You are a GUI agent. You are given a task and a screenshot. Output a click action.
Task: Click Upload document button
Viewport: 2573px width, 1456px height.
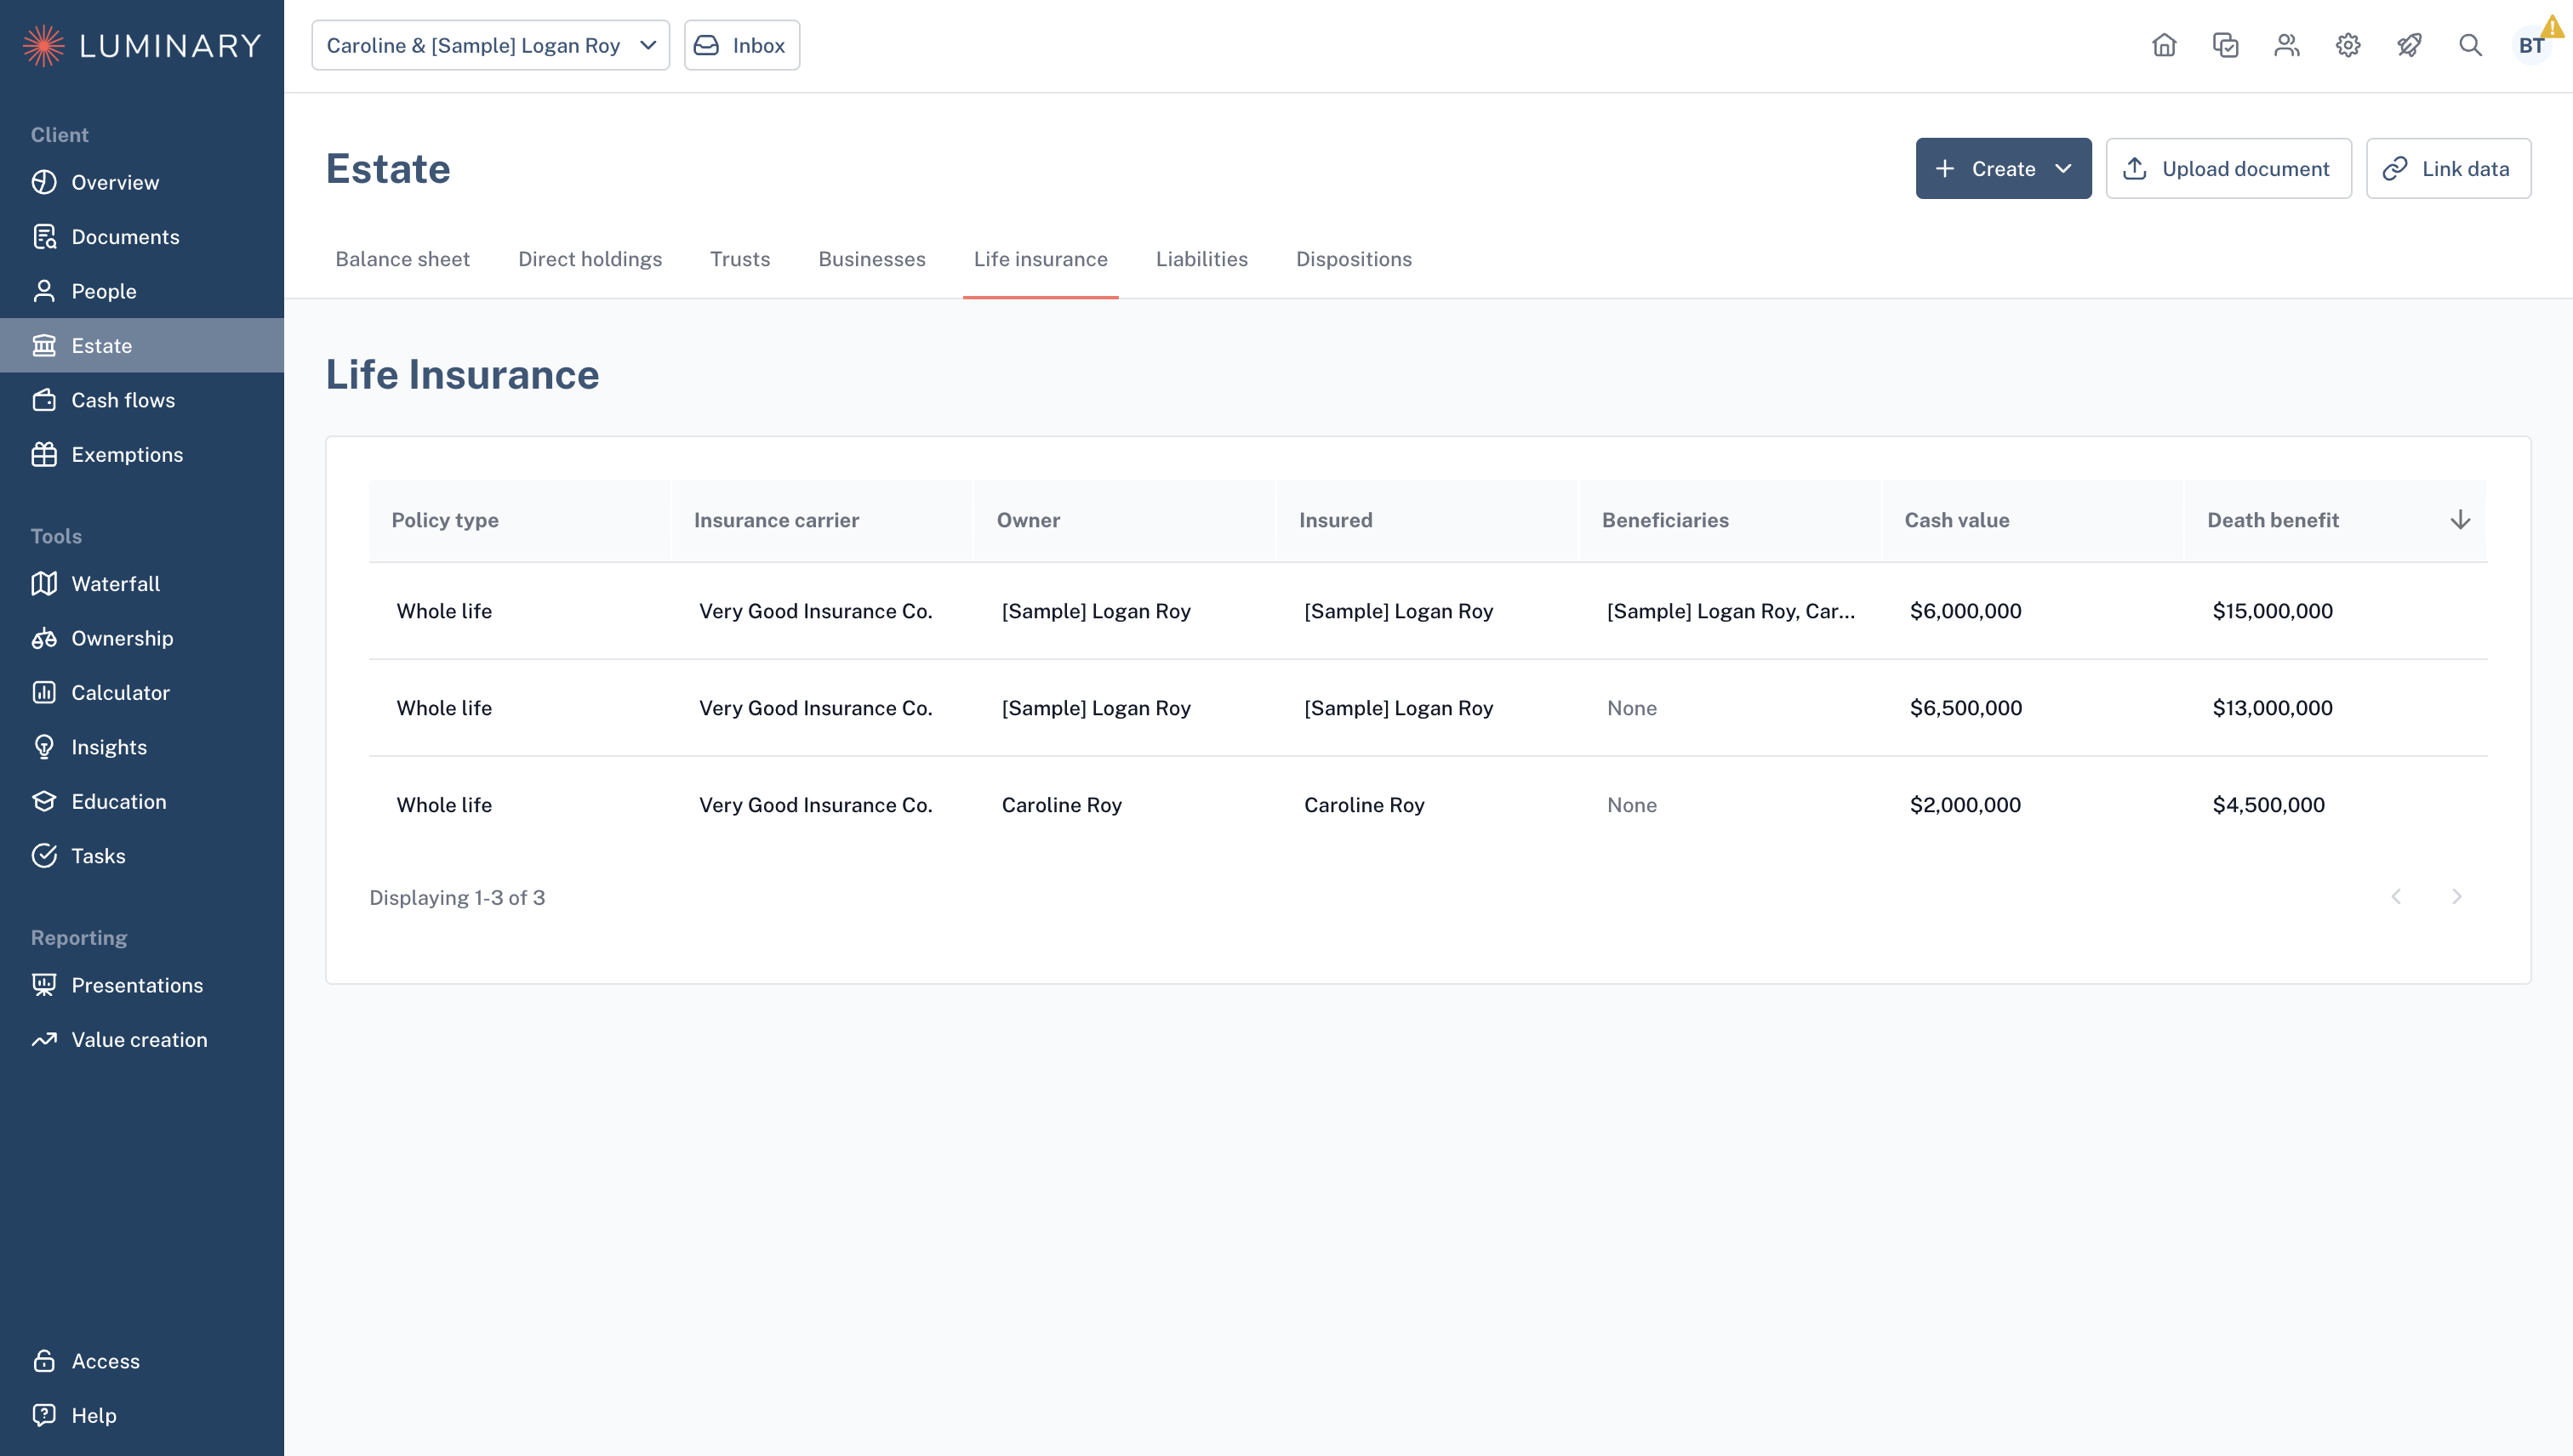click(x=2228, y=168)
